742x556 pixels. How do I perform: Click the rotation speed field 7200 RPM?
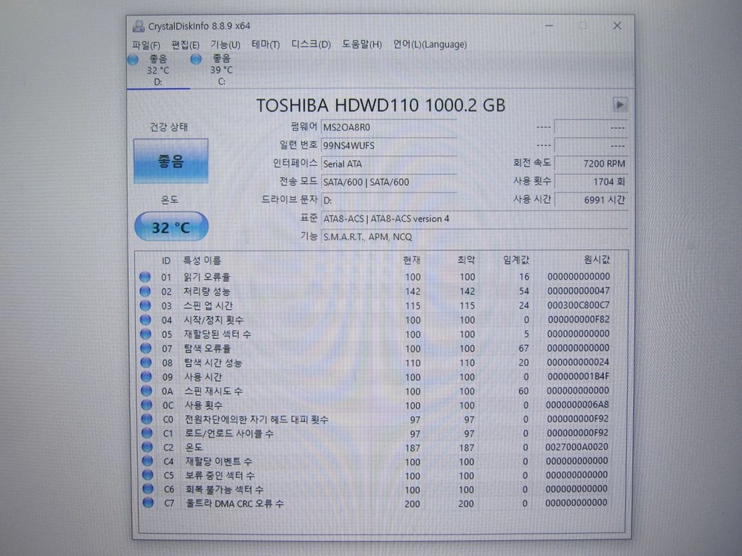591,164
